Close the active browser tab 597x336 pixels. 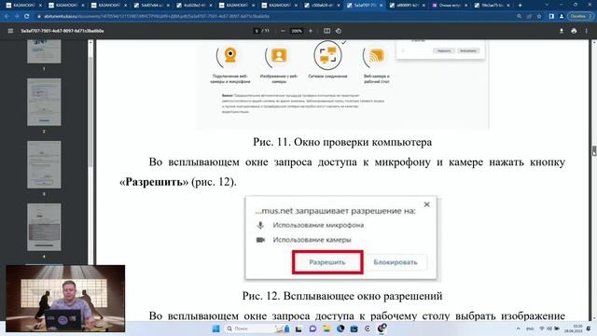pos(382,6)
